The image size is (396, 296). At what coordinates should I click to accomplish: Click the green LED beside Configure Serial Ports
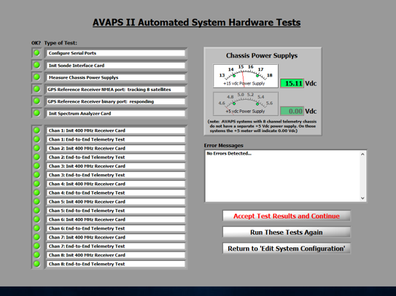(36, 52)
